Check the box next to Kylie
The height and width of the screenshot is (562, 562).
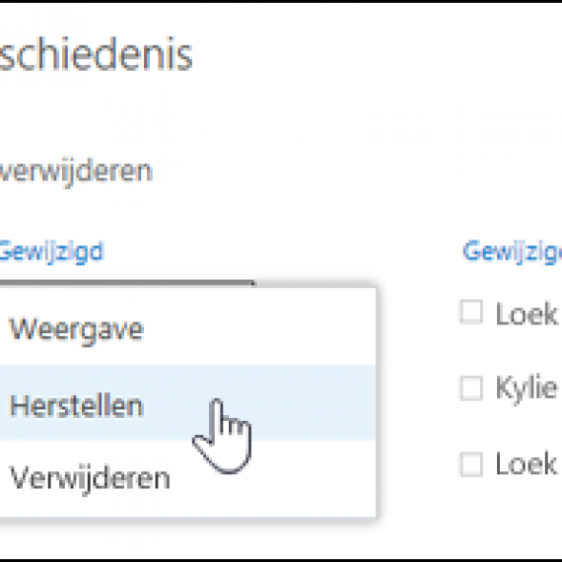pos(471,387)
